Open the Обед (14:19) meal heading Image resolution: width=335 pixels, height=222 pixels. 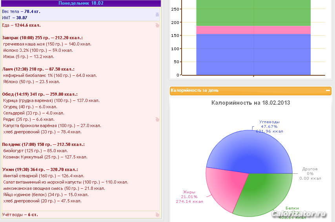pos(40,95)
